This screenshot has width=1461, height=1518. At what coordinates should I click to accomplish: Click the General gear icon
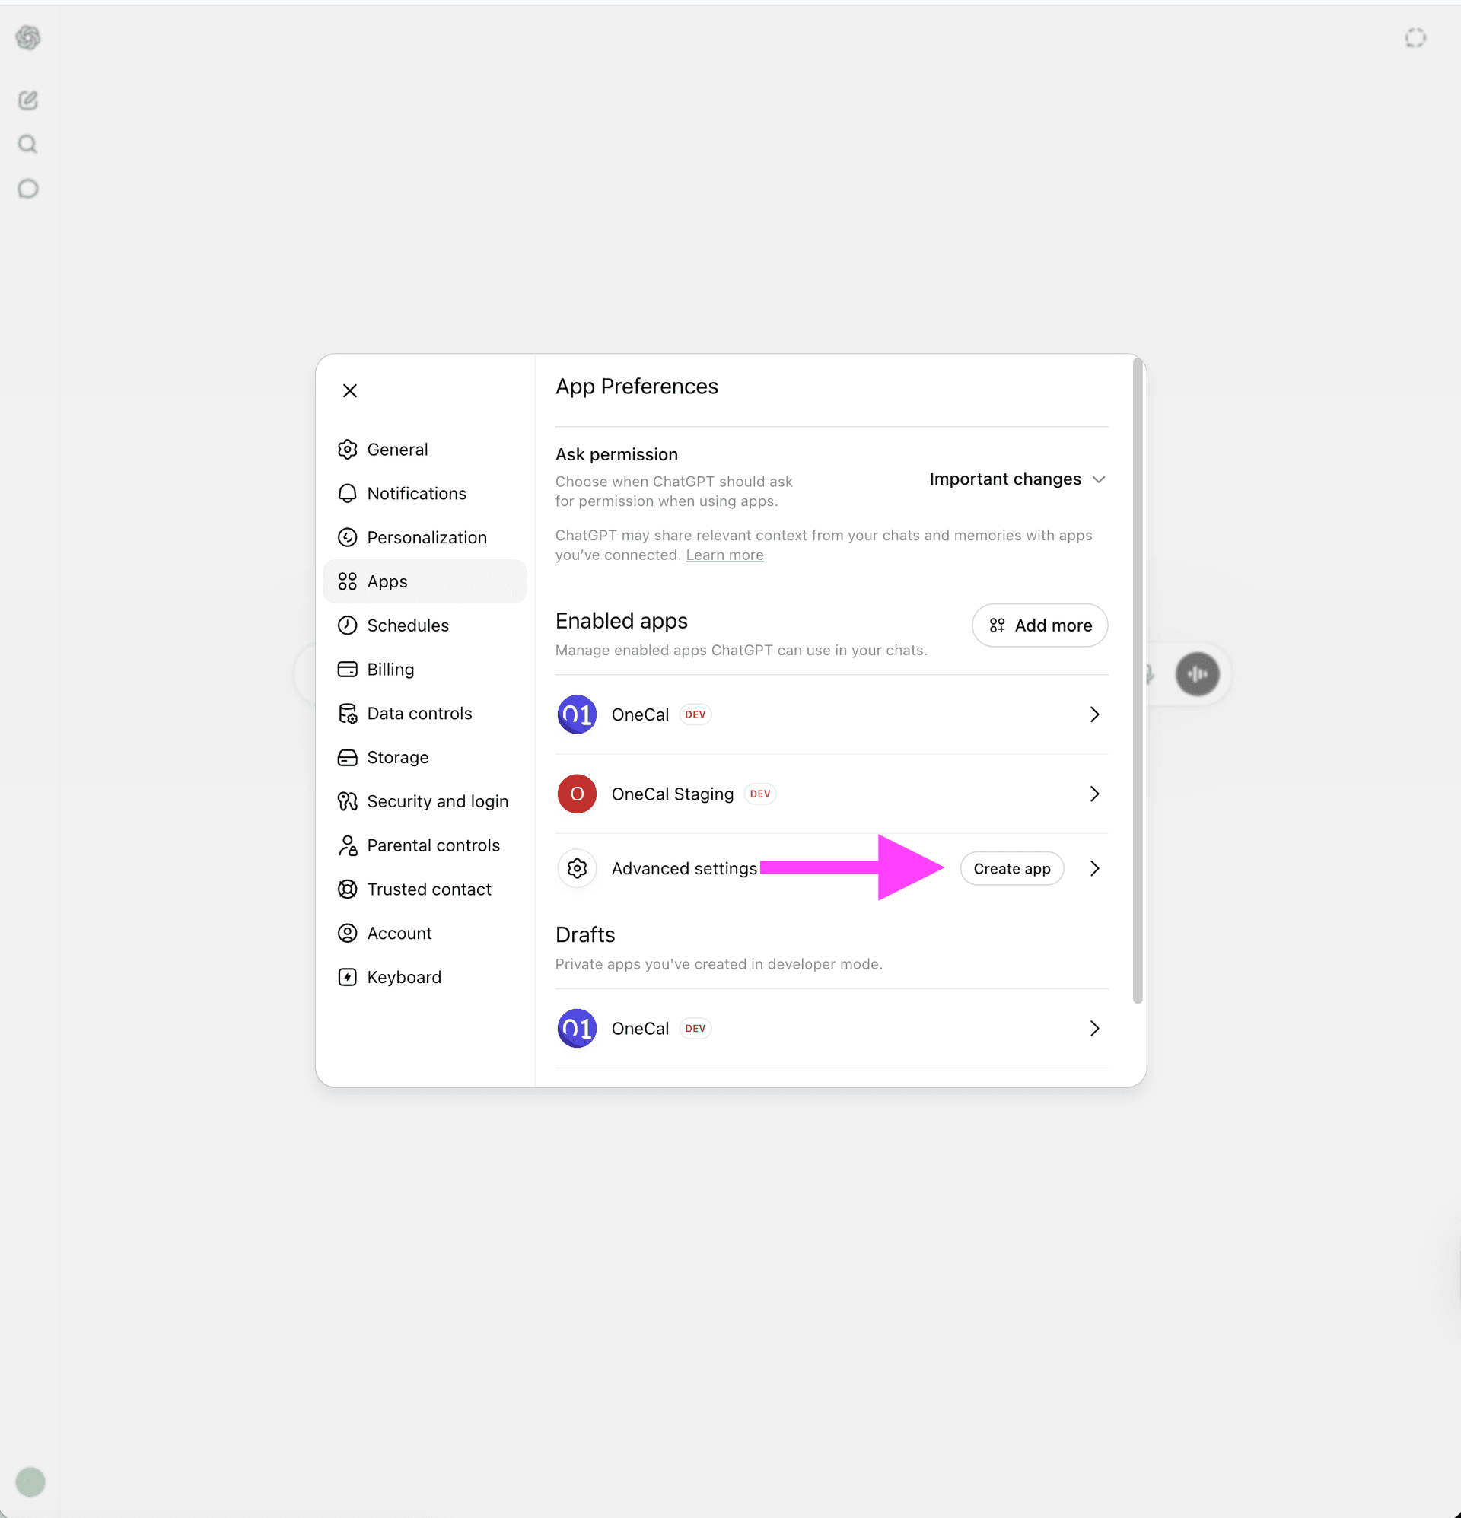click(x=348, y=449)
